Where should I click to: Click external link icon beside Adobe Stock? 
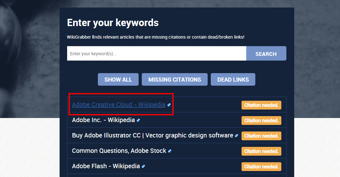point(170,151)
